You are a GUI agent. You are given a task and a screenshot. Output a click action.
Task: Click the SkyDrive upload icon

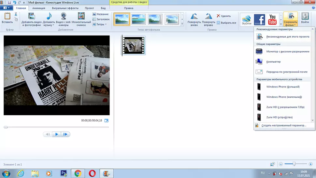tap(247, 20)
